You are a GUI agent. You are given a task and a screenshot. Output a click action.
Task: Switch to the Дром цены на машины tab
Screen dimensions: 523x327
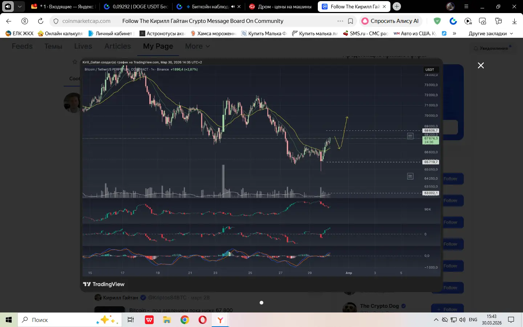(281, 7)
